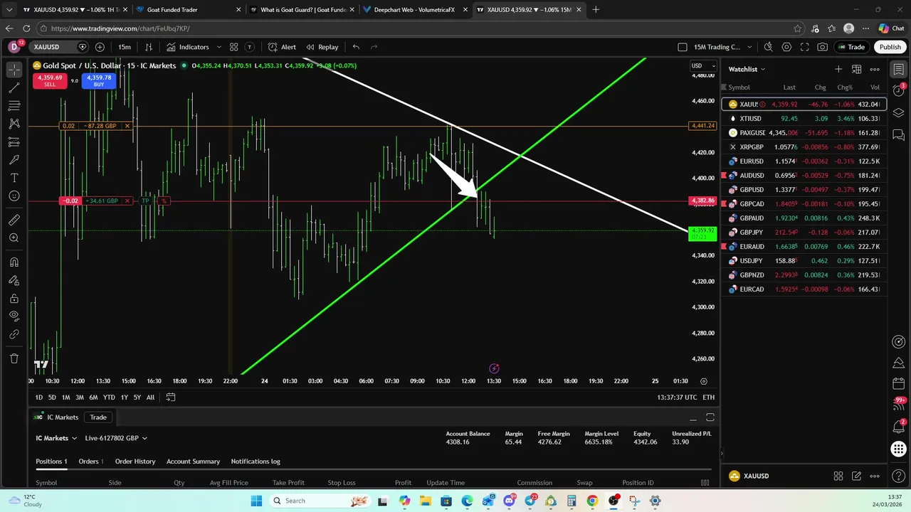Expand the Watchlist name dropdown
The width and height of the screenshot is (911, 512).
(x=747, y=69)
